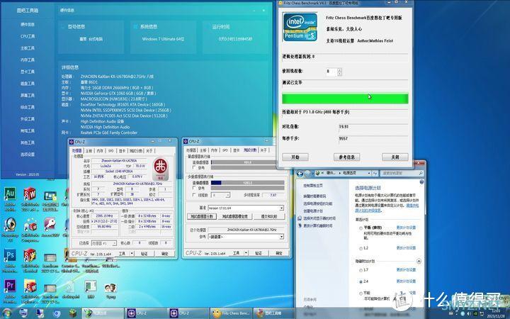The image size is (510, 319).
Task: Switch to the power options taskbar button
Action: (x=102, y=313)
